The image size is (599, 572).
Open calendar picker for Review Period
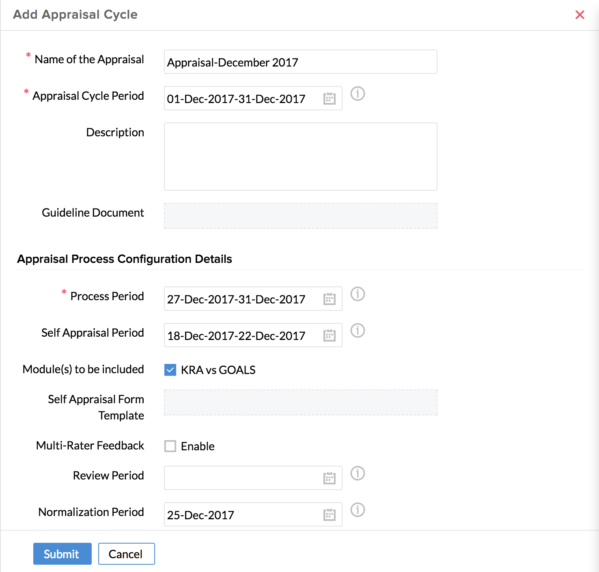[x=329, y=478]
